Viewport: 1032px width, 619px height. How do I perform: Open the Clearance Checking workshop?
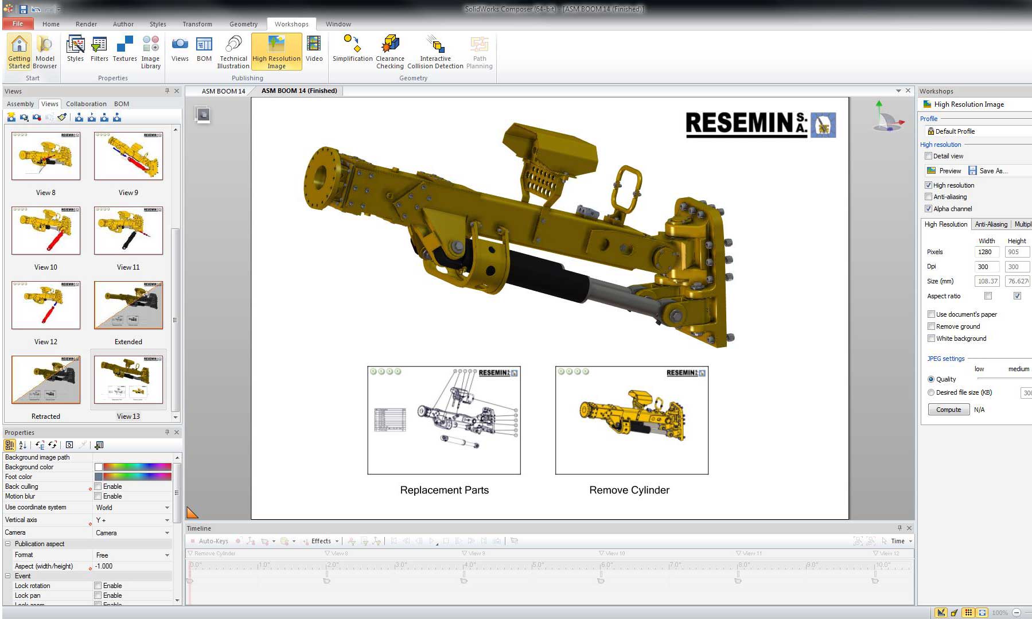[x=390, y=52]
